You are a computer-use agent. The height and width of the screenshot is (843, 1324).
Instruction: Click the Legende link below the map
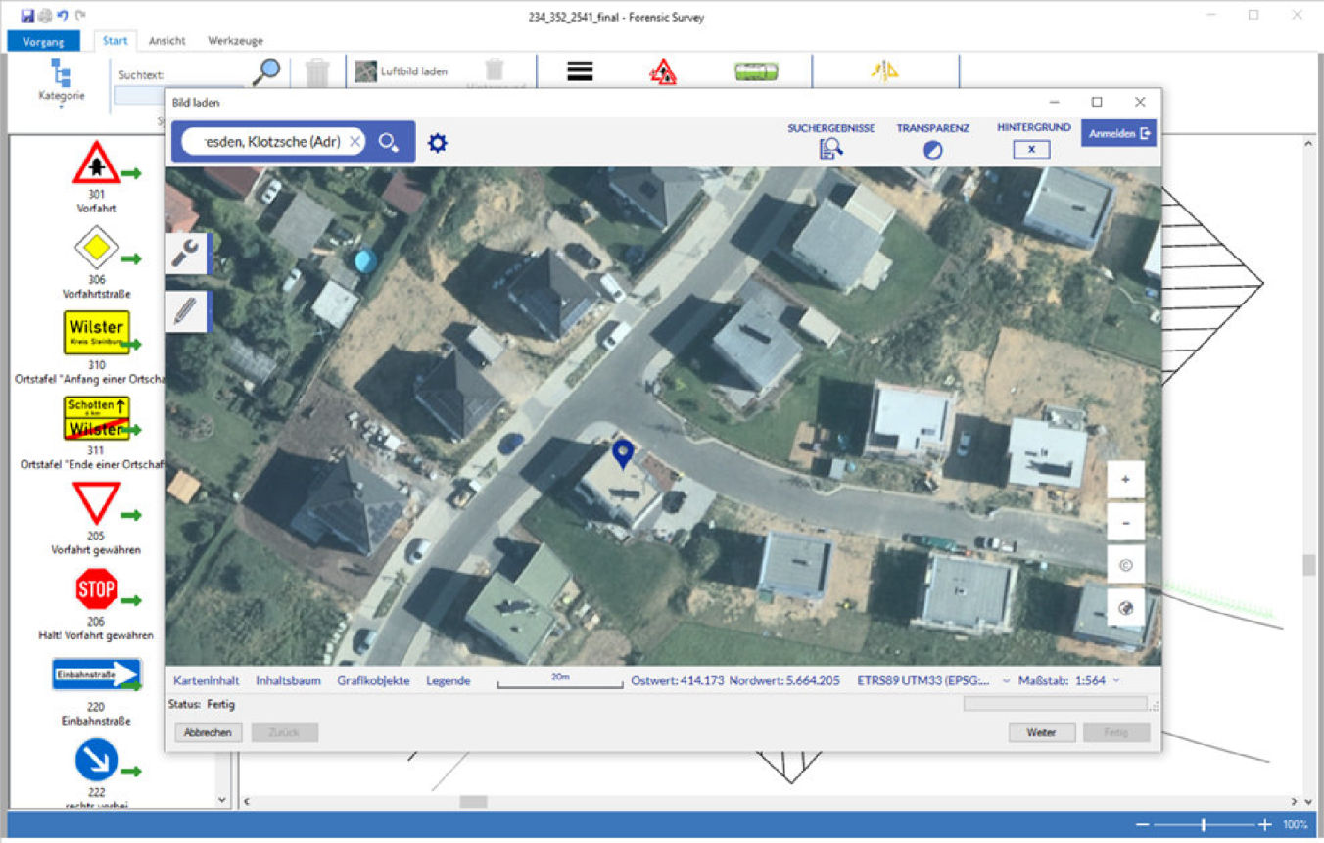click(448, 680)
